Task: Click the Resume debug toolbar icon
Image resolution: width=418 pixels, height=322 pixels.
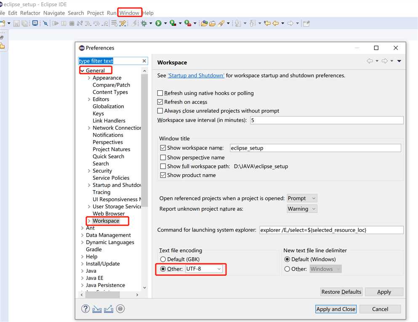Action: click(x=55, y=24)
